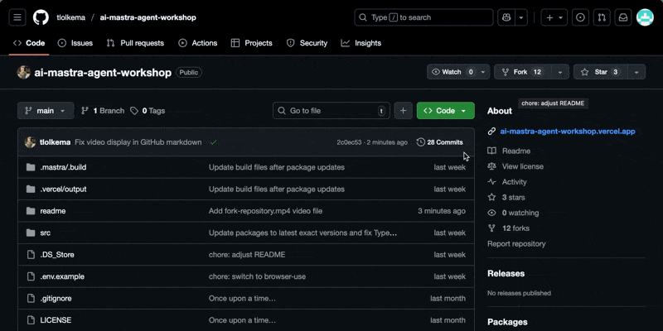The height and width of the screenshot is (331, 663).
Task: Open the 1 Branch link
Action: (103, 111)
